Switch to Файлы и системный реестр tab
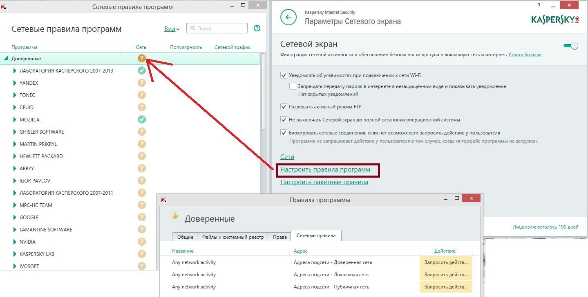588x297 pixels. [x=233, y=237]
